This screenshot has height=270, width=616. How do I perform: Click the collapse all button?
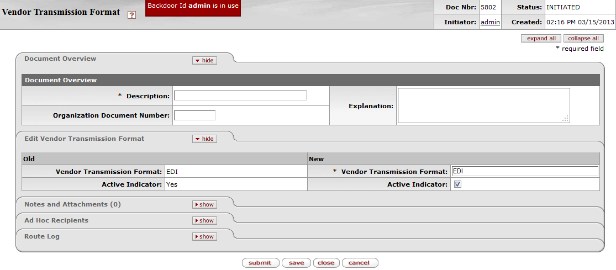tap(583, 39)
